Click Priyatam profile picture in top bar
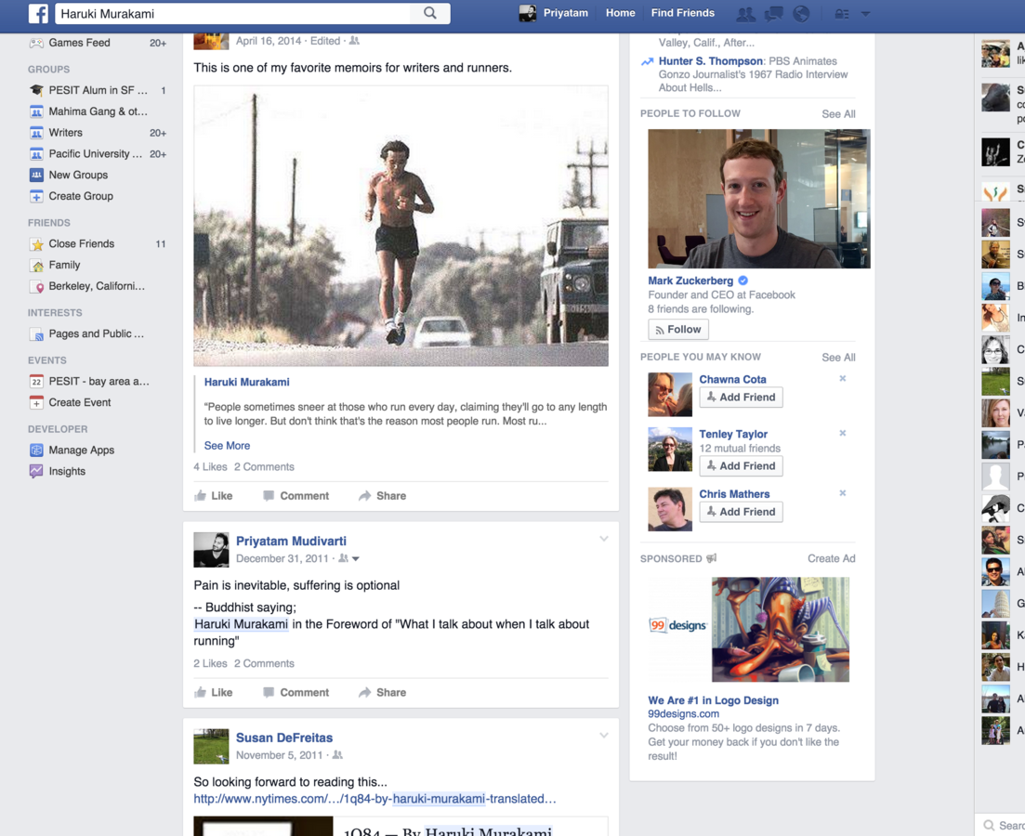This screenshot has height=836, width=1025. (528, 13)
